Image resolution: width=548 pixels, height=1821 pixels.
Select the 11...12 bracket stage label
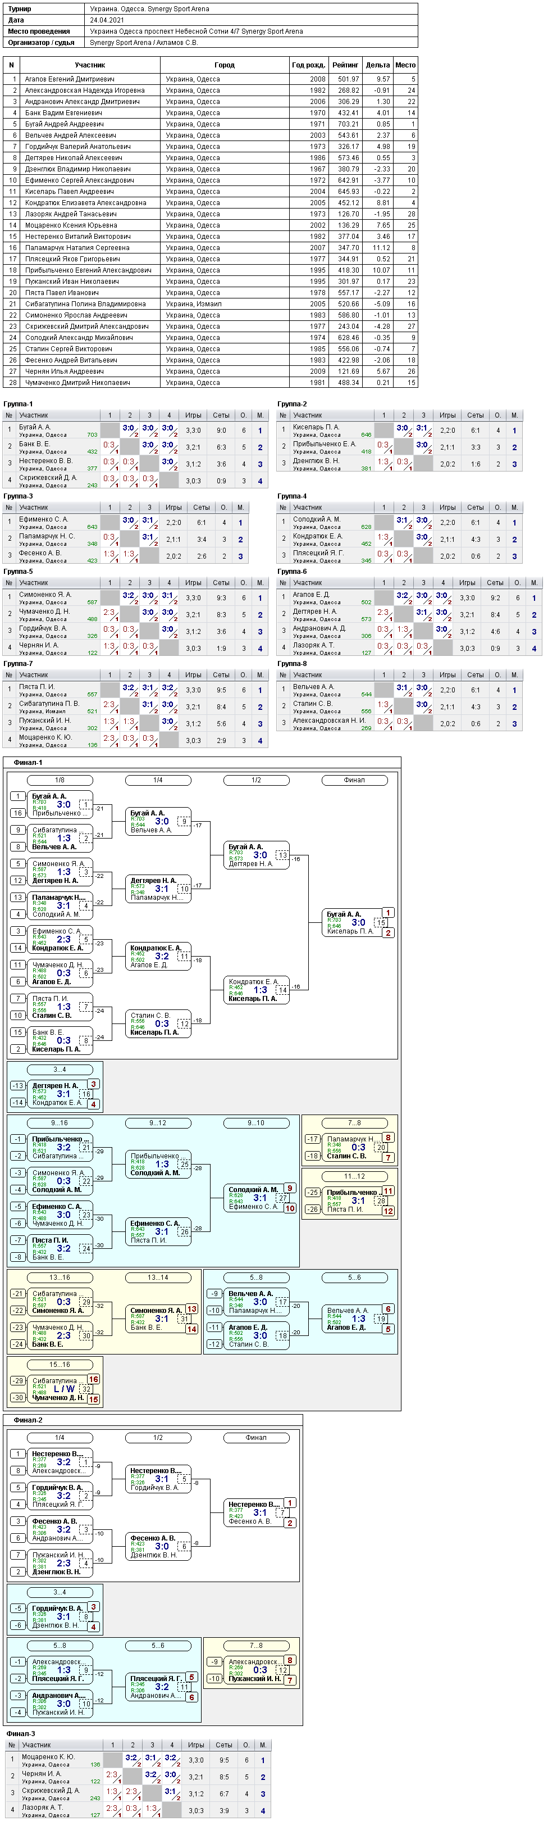[x=354, y=1176]
